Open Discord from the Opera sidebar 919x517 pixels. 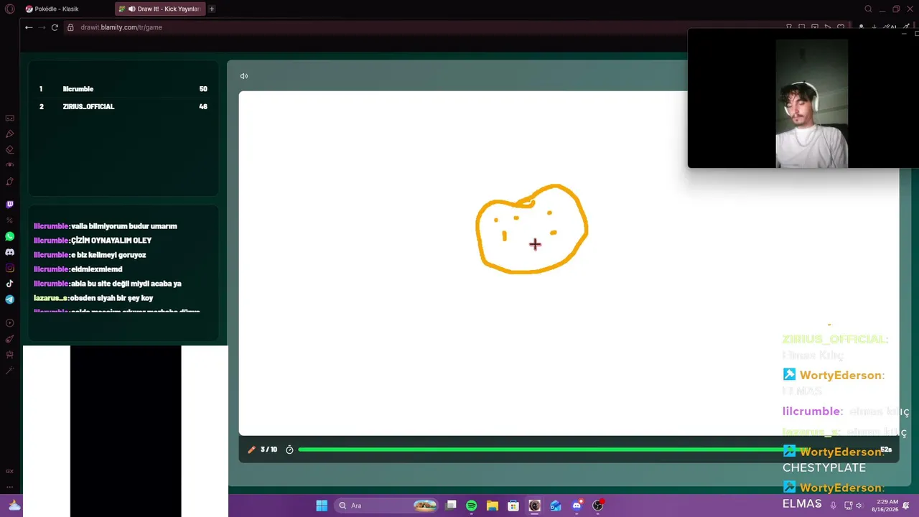coord(9,252)
